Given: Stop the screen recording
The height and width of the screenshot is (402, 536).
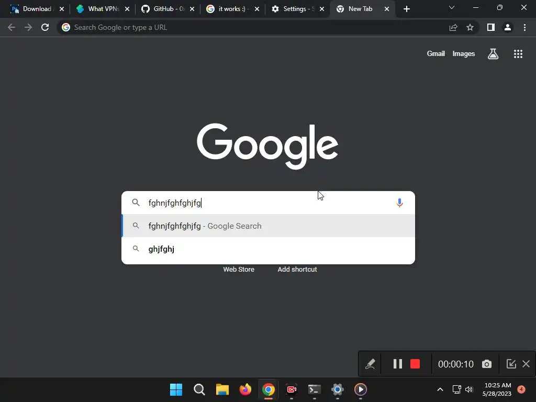Looking at the screenshot, I should coord(415,364).
